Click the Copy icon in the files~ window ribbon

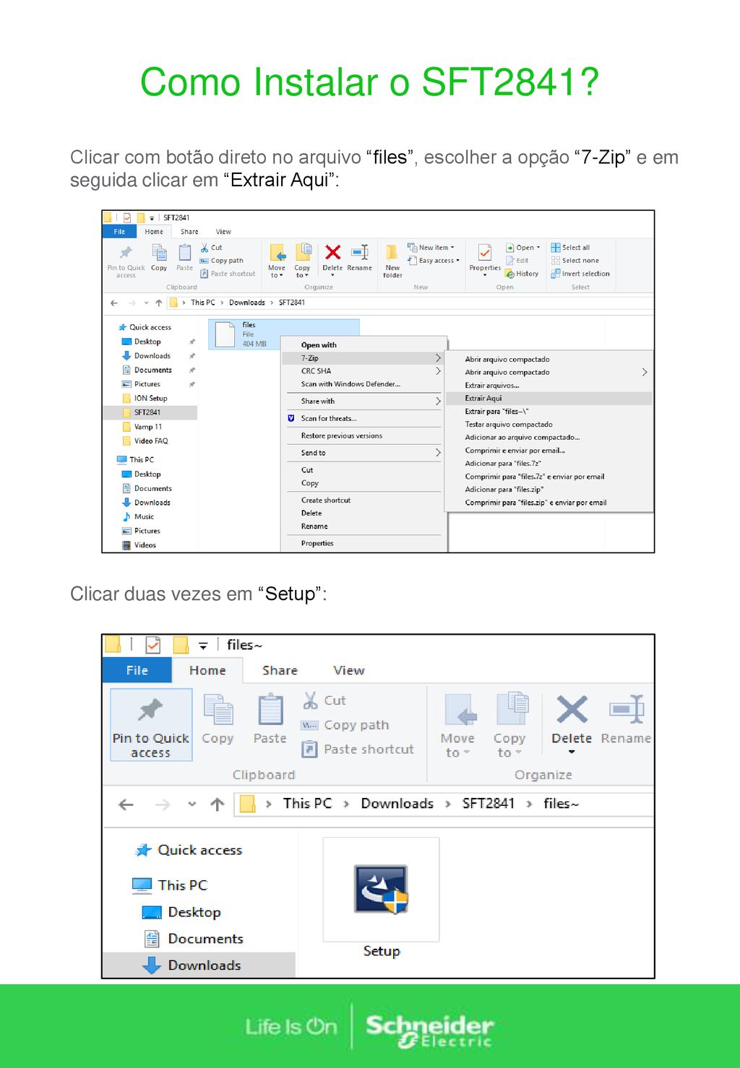pos(218,709)
